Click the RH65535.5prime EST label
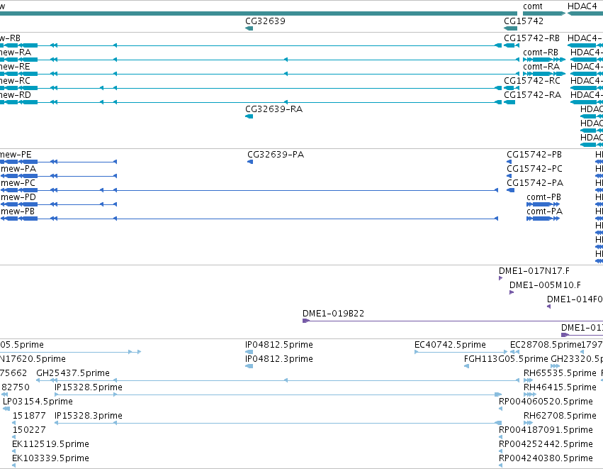Viewport: 603px width, 469px height. (560, 373)
